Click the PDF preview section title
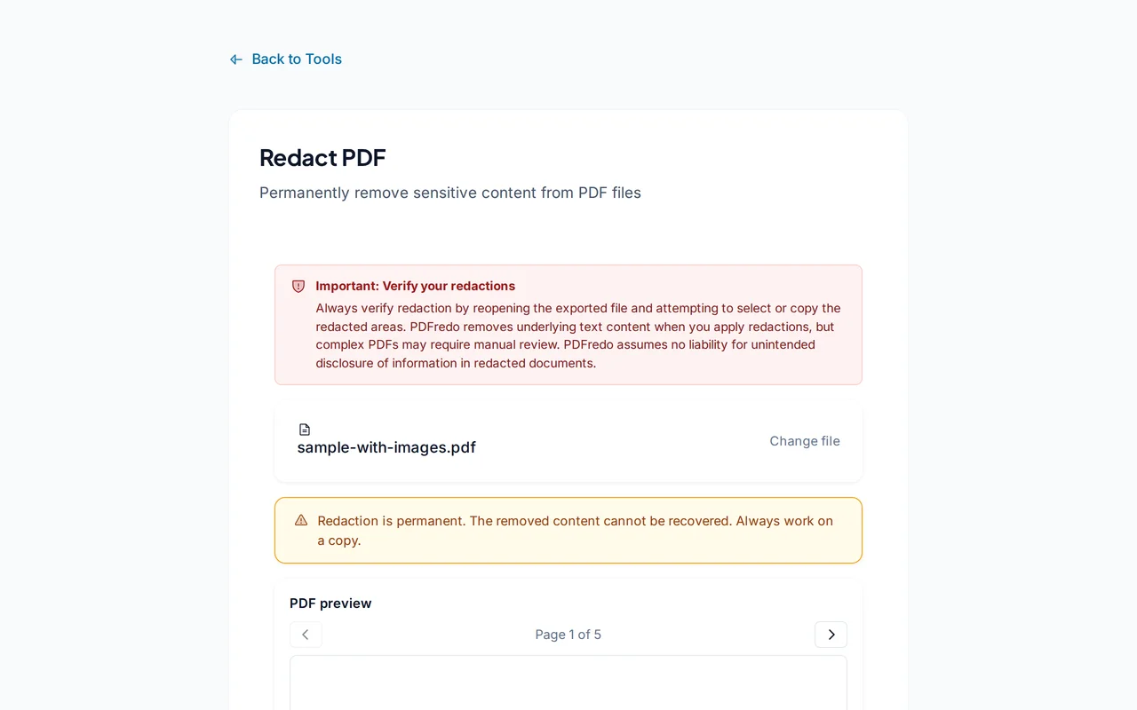This screenshot has width=1137, height=710. 330,603
